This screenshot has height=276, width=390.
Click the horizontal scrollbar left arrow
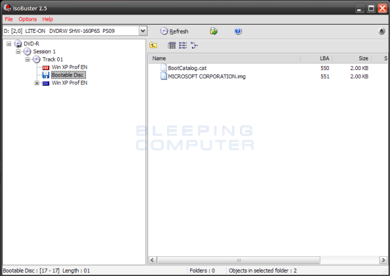point(153,260)
